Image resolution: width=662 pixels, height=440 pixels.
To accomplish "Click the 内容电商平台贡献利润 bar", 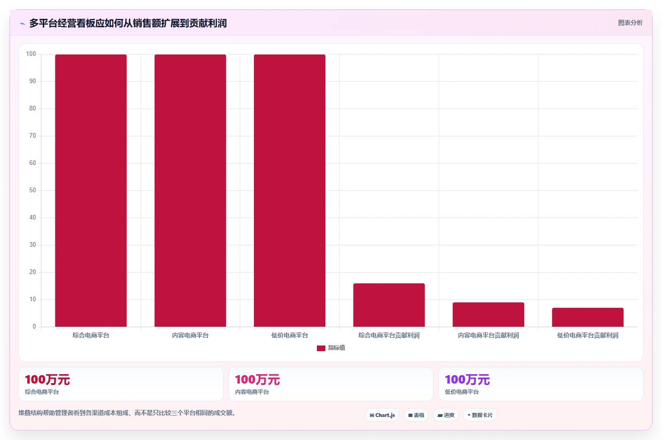I will click(x=489, y=314).
